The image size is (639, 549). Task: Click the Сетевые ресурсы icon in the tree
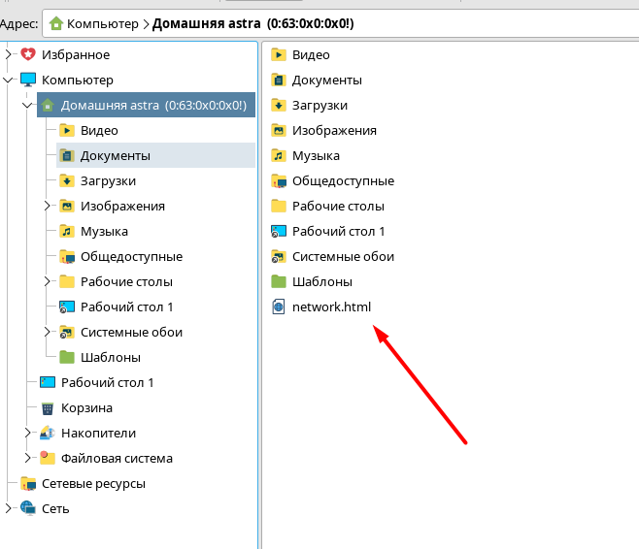coord(28,483)
